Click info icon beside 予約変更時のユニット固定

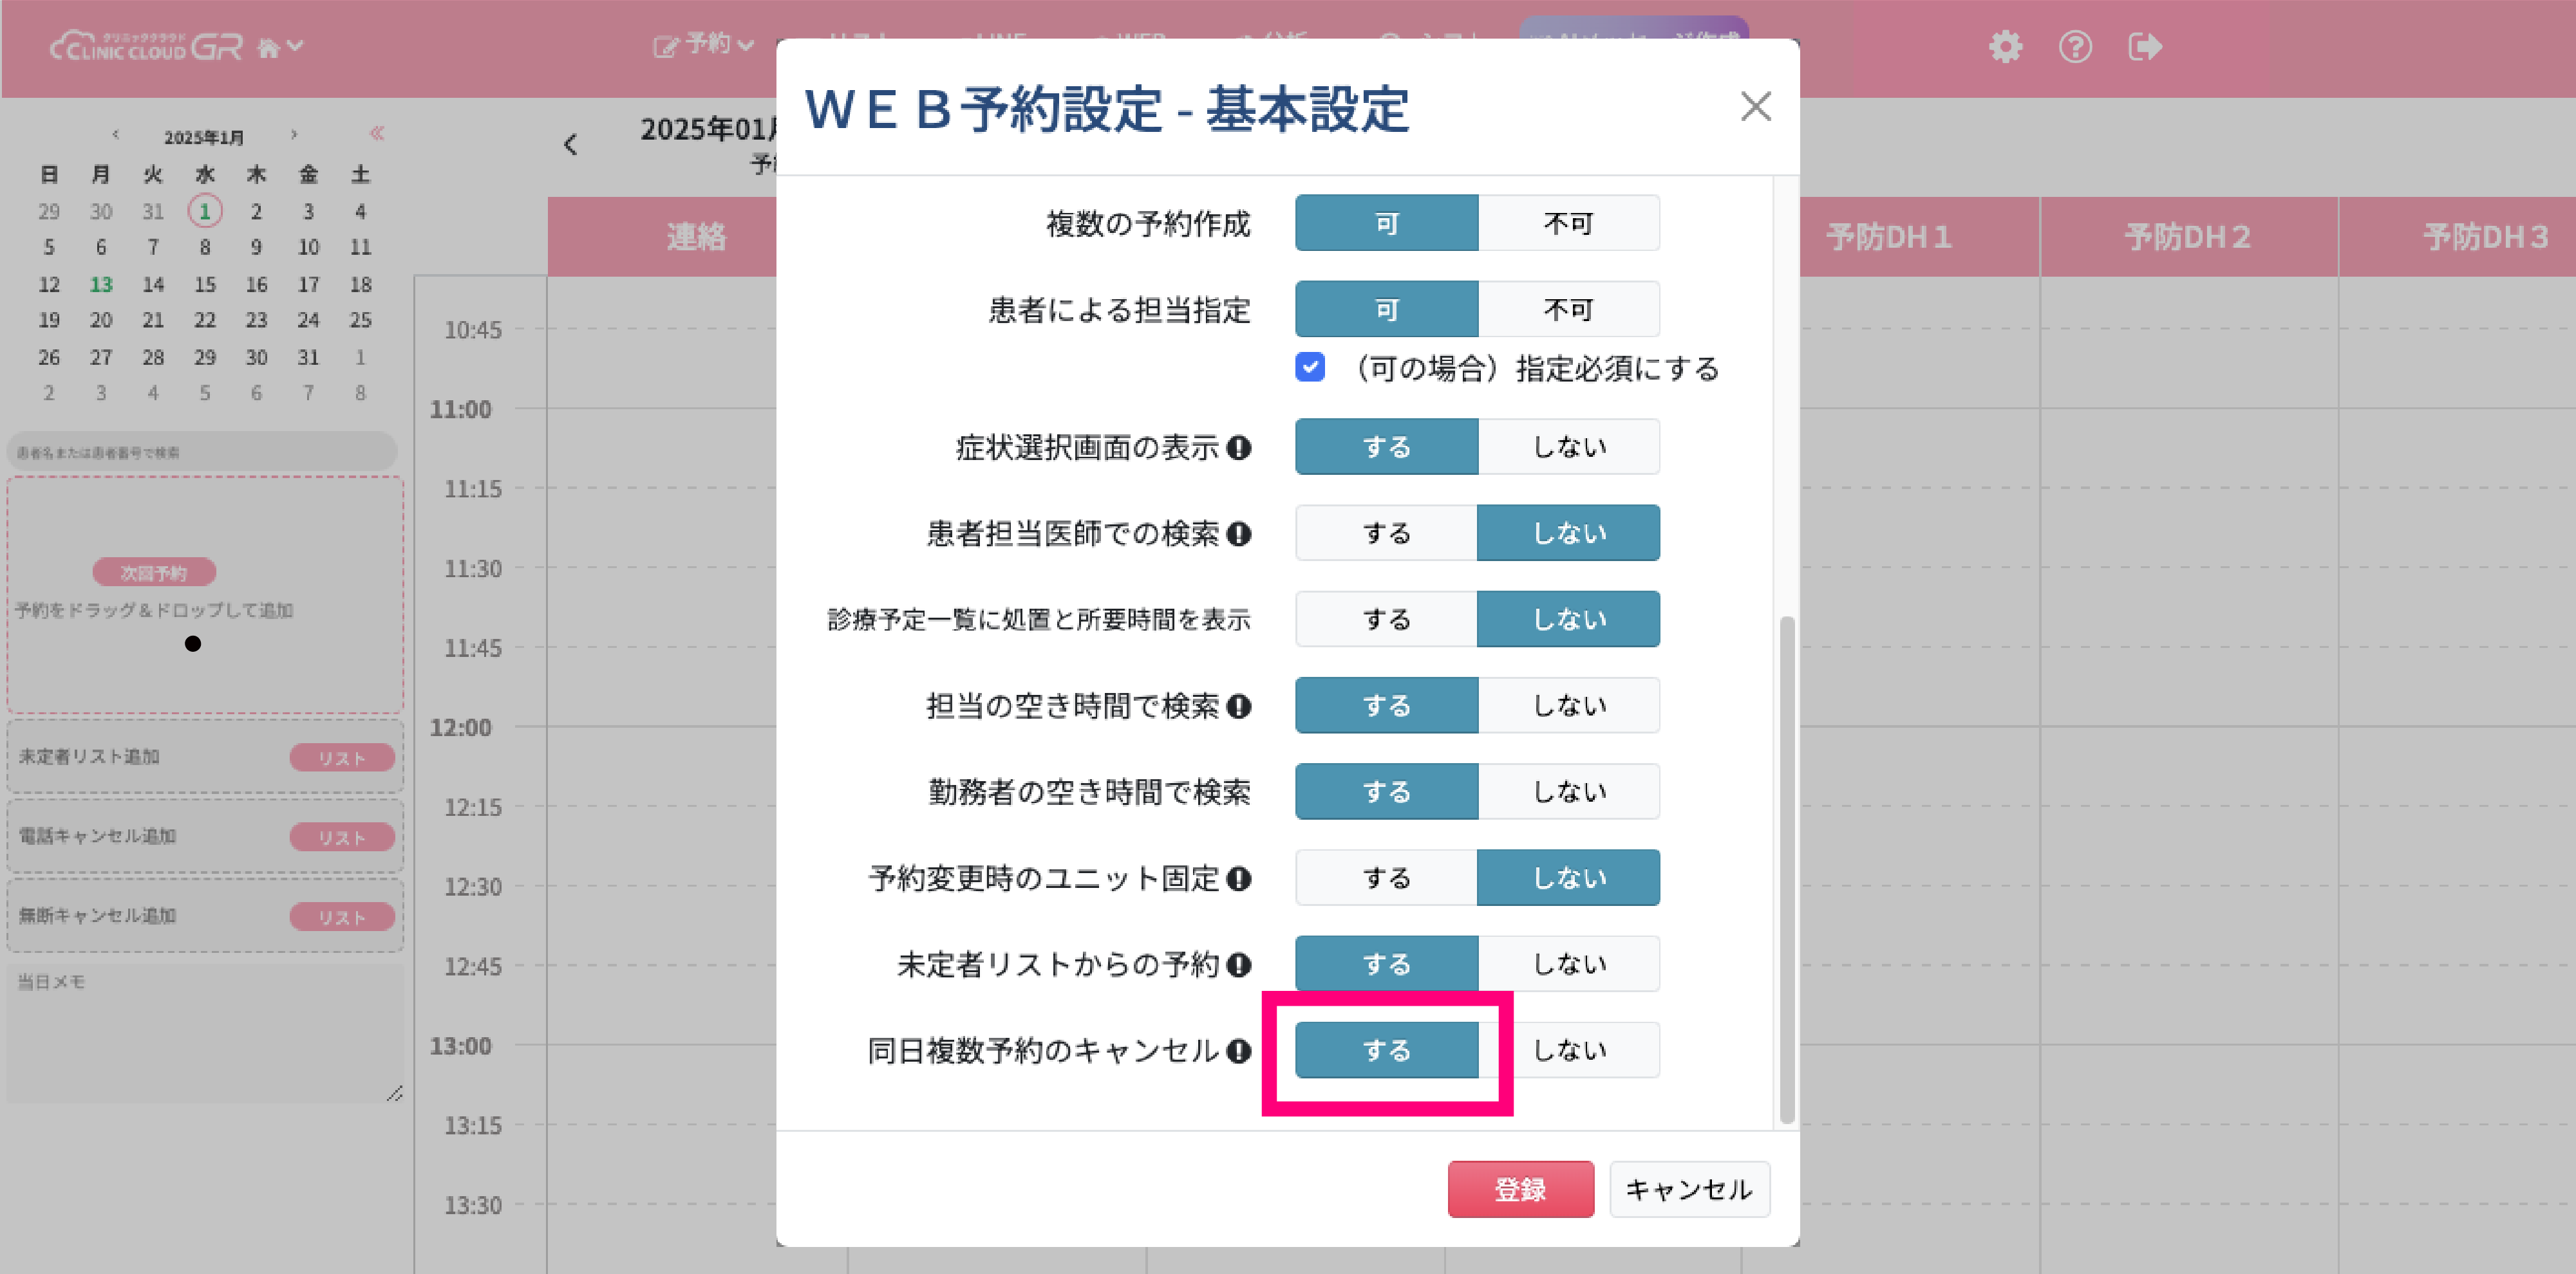(x=1239, y=878)
